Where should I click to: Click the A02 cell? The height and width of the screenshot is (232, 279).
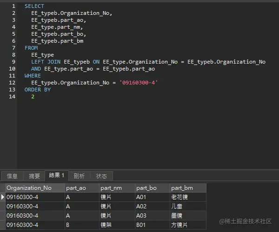coord(153,206)
